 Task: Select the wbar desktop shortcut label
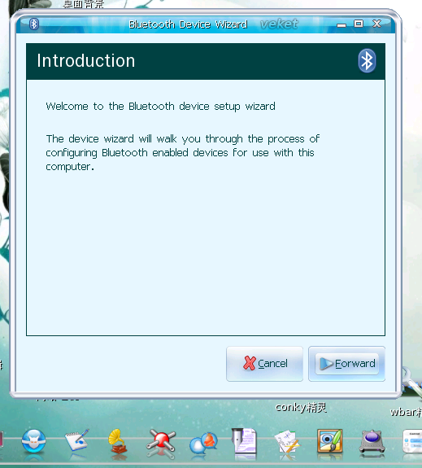tap(406, 412)
